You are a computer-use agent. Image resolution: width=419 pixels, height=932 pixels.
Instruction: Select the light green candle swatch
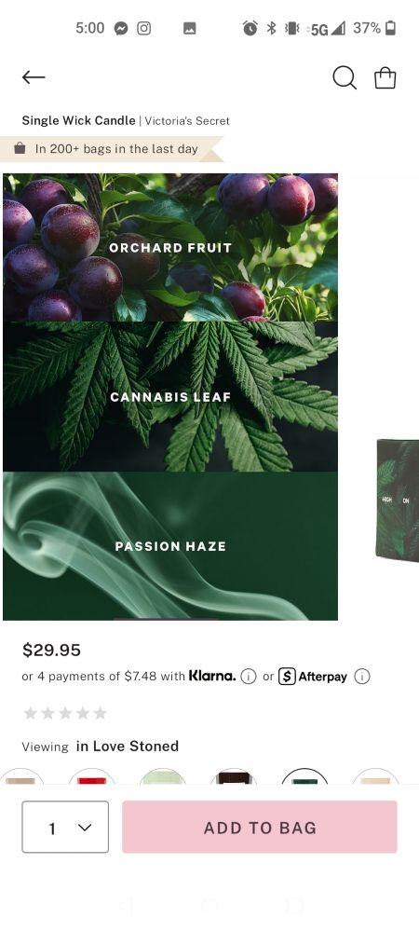tap(163, 776)
